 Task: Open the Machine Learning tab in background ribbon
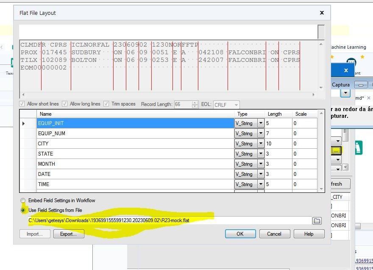coord(348,47)
